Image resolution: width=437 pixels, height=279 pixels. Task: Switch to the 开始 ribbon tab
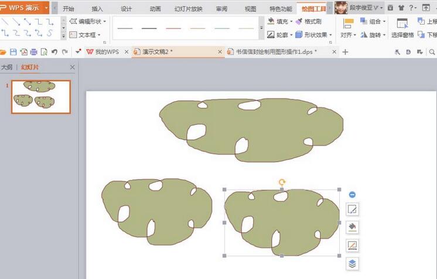(x=69, y=9)
